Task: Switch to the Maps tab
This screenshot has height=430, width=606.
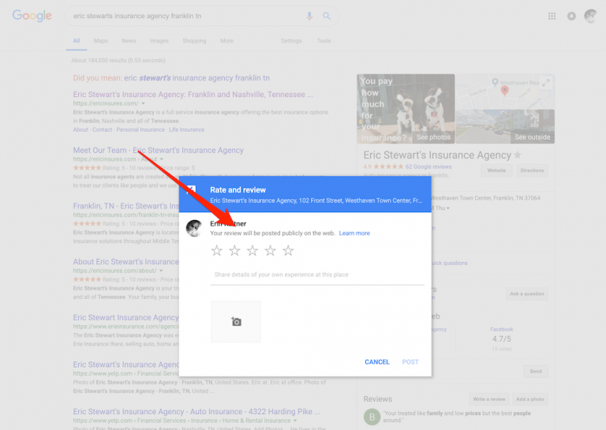Action: [101, 41]
